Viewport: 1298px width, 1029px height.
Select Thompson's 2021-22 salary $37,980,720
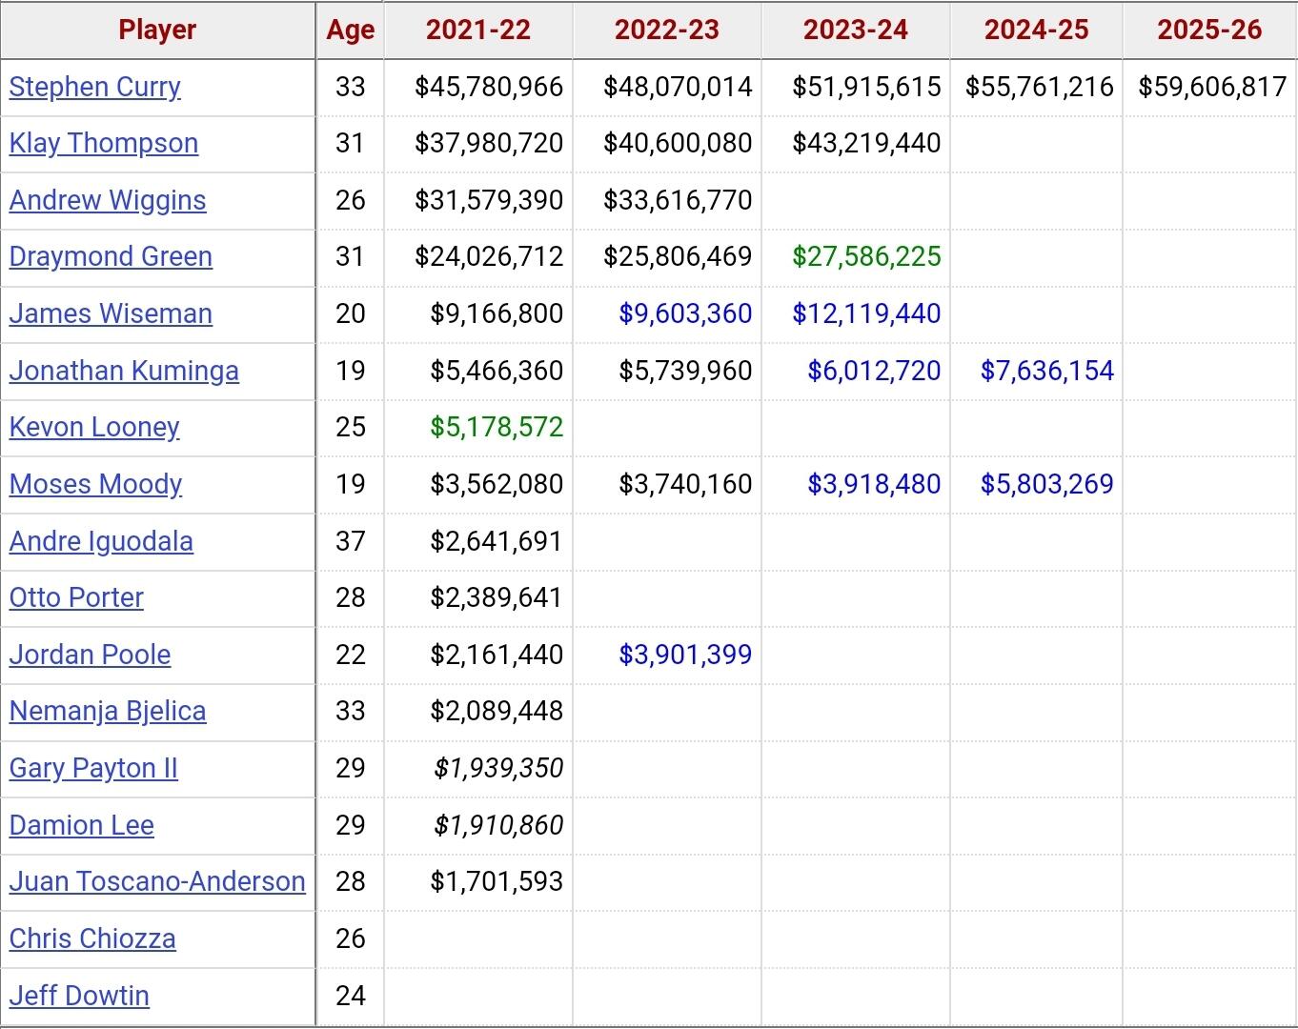pyautogui.click(x=489, y=143)
